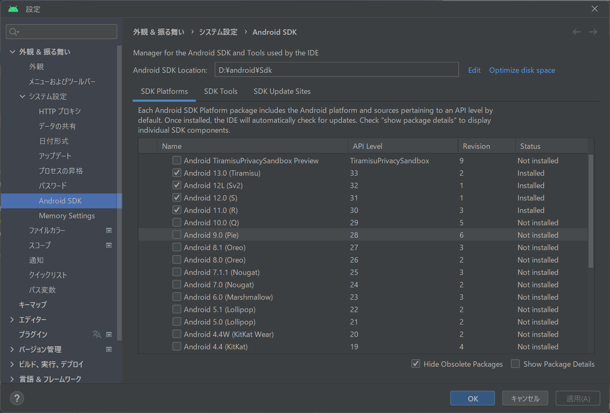Switch to the SDK Tools tab

(221, 91)
